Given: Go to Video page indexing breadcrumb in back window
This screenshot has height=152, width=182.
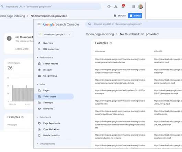Looking at the screenshot, I should 12,16.
